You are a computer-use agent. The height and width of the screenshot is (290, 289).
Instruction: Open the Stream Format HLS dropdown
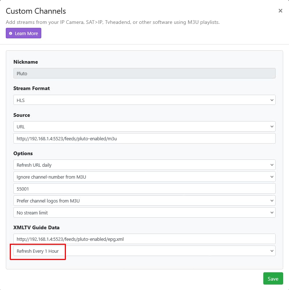click(x=144, y=100)
